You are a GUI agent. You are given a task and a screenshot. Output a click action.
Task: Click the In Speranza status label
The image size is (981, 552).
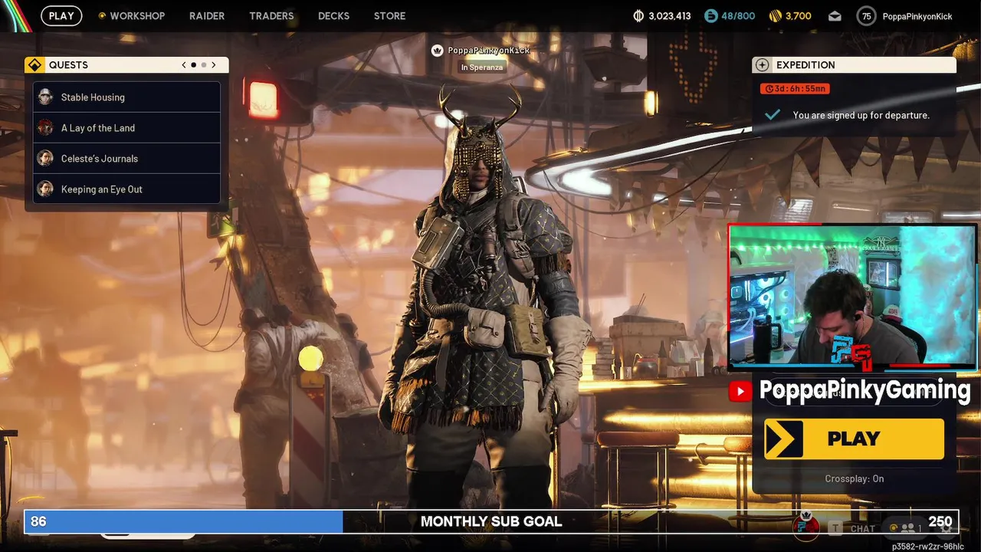pyautogui.click(x=481, y=67)
